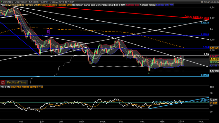The width and height of the screenshot is (219, 123).
Task: Click Donchian canal bas (260) legend label
Action: tap(110, 5)
